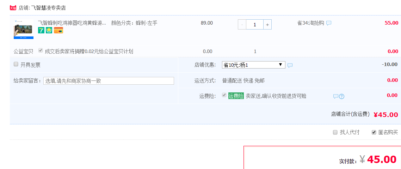This screenshot has width=401, height=169.
Task: Click the message to seller input field
Action: coord(109,81)
